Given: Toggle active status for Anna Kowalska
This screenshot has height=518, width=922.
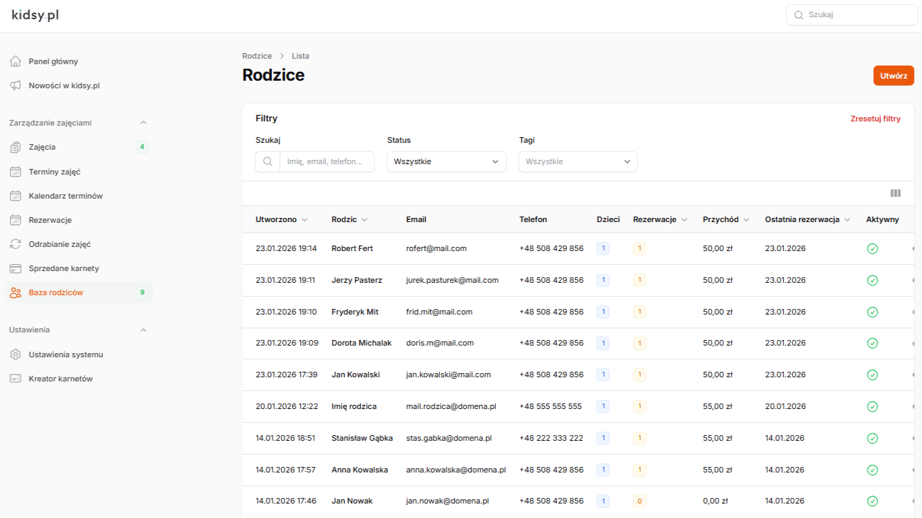Looking at the screenshot, I should [x=872, y=470].
